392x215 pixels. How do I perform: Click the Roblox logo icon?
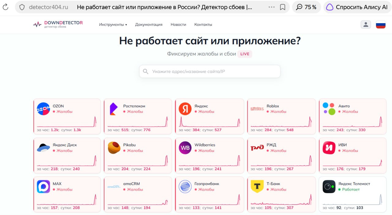[x=257, y=109]
